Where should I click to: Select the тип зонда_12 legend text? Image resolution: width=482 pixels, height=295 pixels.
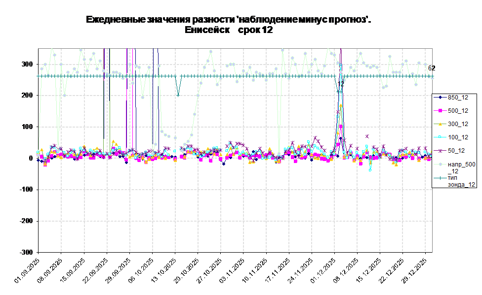(x=461, y=181)
